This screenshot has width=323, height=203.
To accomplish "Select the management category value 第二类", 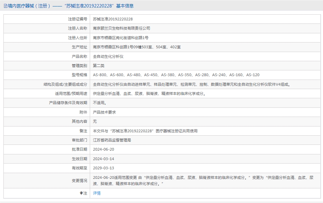I will click(x=99, y=66).
